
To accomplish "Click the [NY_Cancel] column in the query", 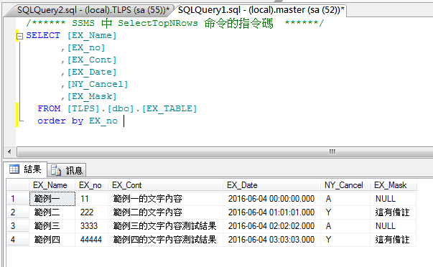I will (98, 84).
